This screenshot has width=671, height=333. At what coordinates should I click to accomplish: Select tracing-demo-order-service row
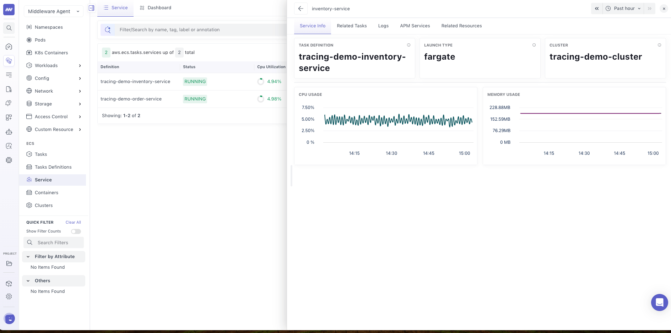tap(192, 99)
